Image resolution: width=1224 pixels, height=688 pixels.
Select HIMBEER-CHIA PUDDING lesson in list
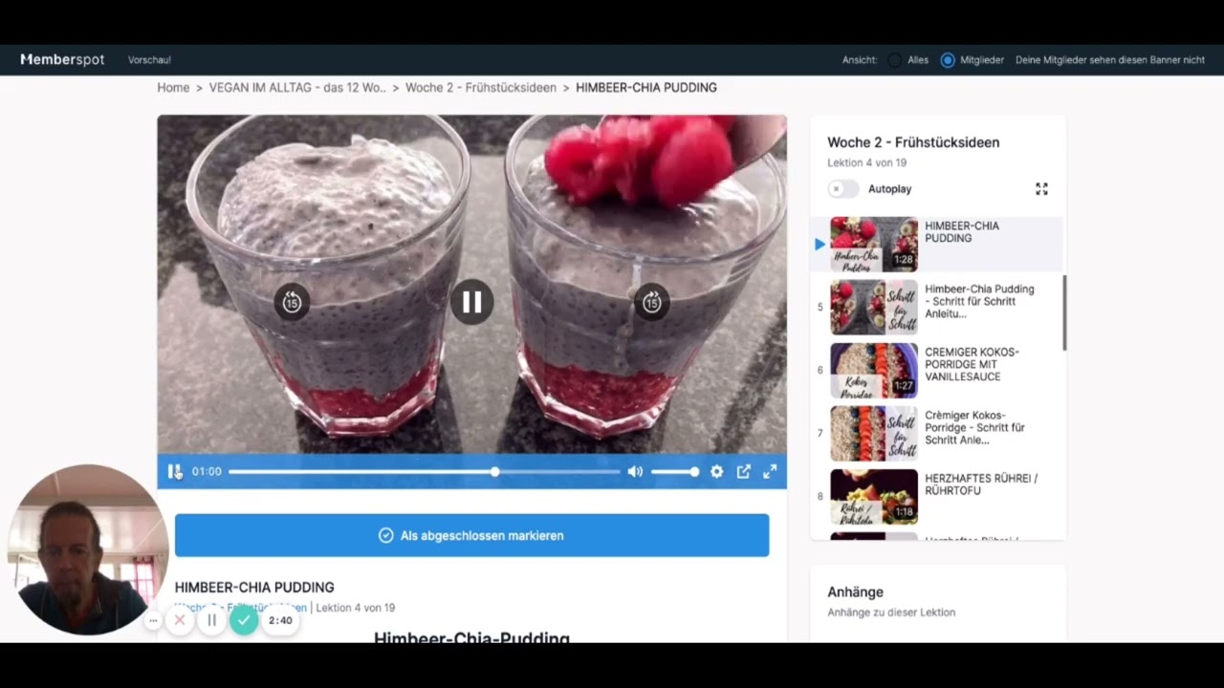(937, 245)
